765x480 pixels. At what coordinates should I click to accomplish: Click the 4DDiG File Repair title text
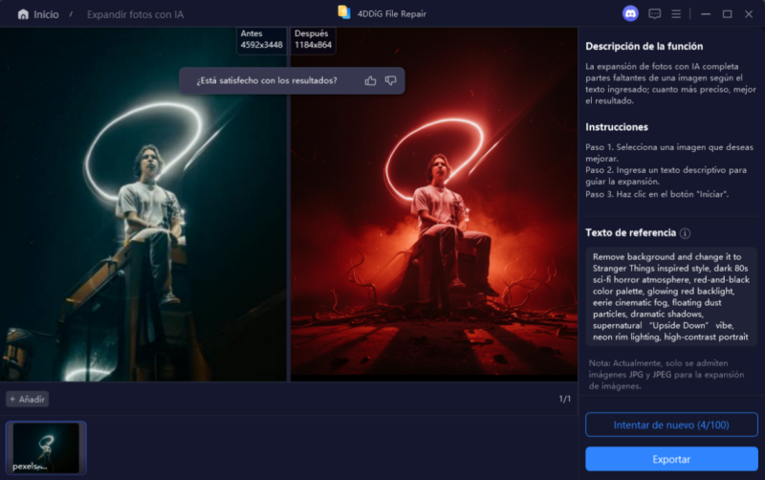(x=392, y=14)
